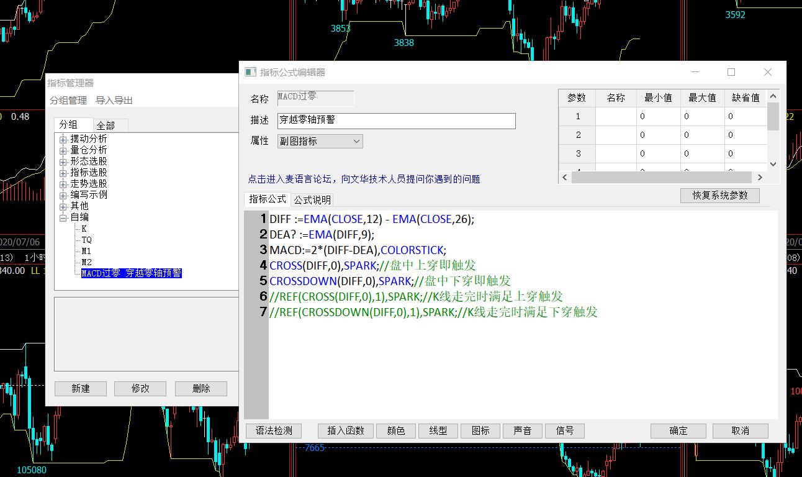Switch to the 公式说明 tab

point(312,199)
